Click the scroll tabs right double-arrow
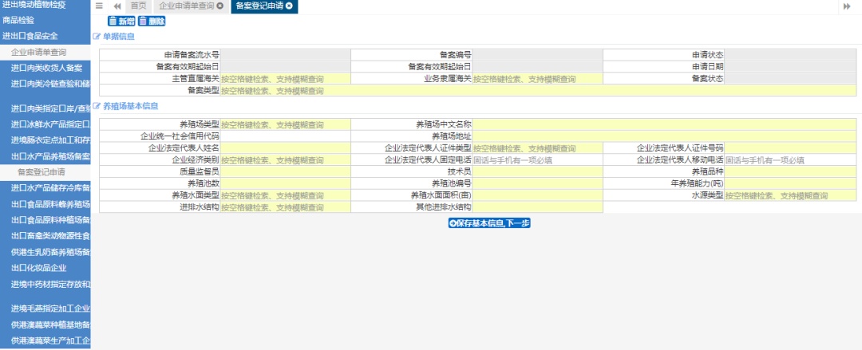Image resolution: width=862 pixels, height=350 pixels. [847, 6]
